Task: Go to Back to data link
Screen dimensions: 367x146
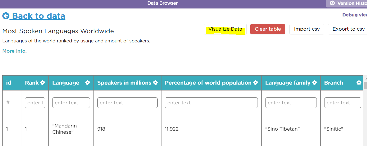Action: (x=39, y=16)
